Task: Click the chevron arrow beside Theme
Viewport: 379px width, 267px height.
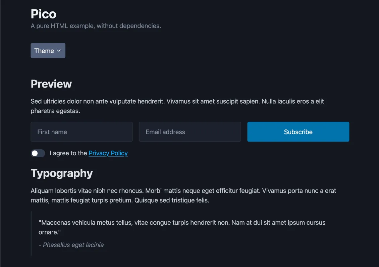Action: click(59, 51)
